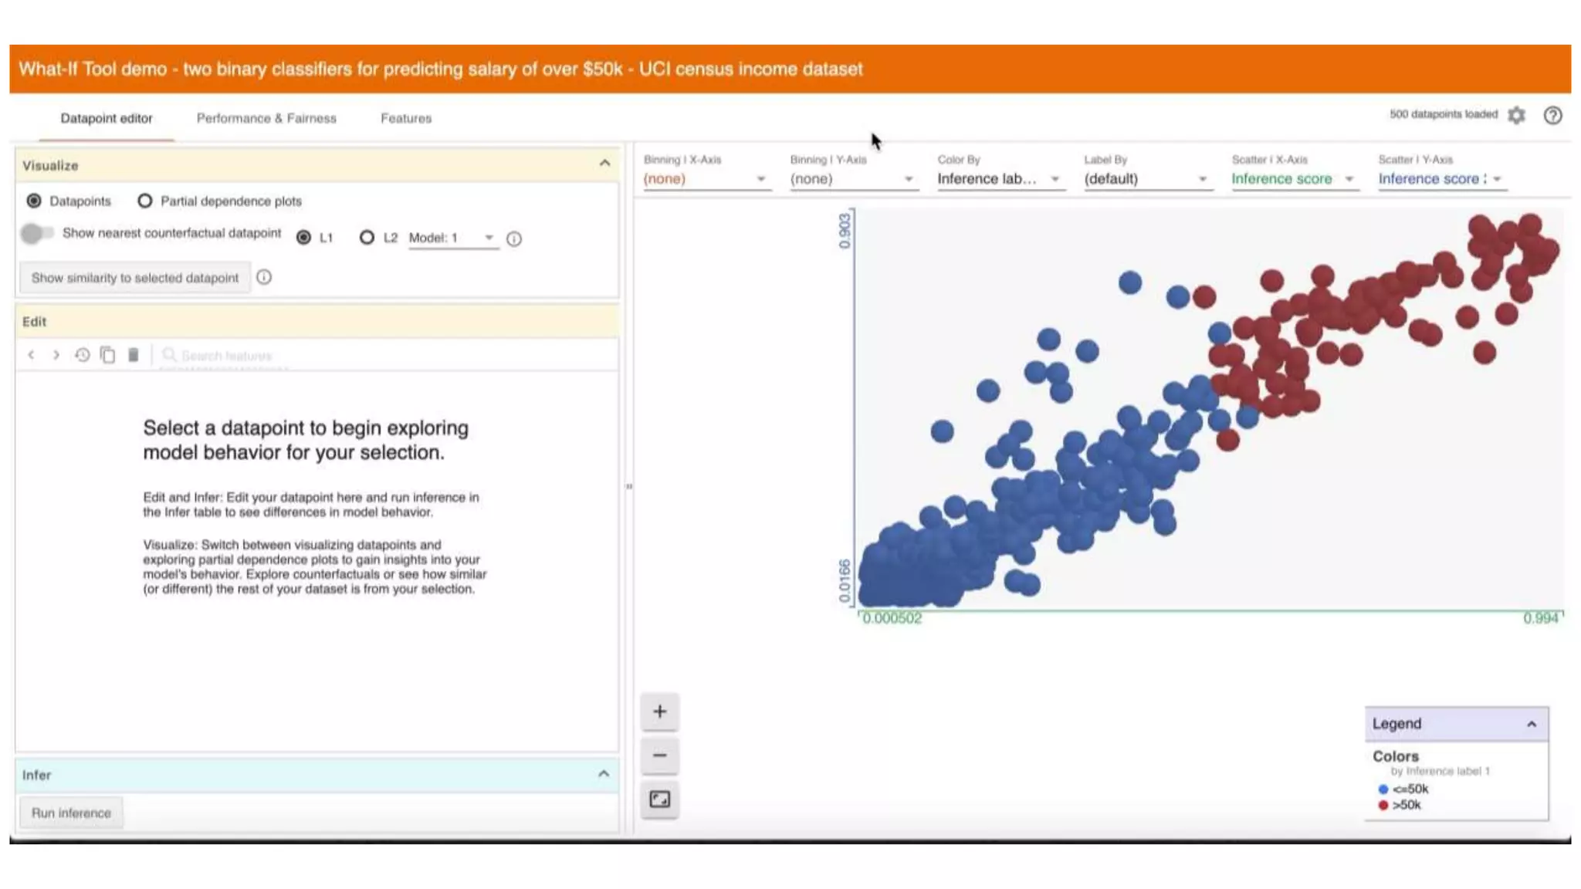The width and height of the screenshot is (1581, 889).
Task: Open the Binning X-Axis dropdown
Action: (x=704, y=179)
